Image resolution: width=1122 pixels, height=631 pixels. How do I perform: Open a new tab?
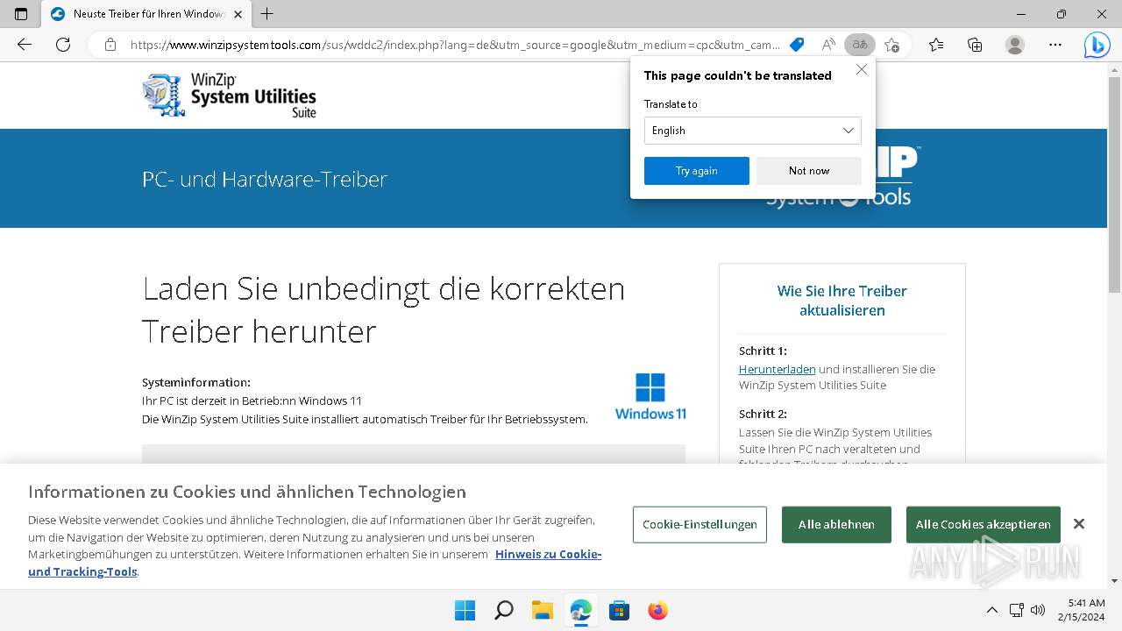pos(267,14)
